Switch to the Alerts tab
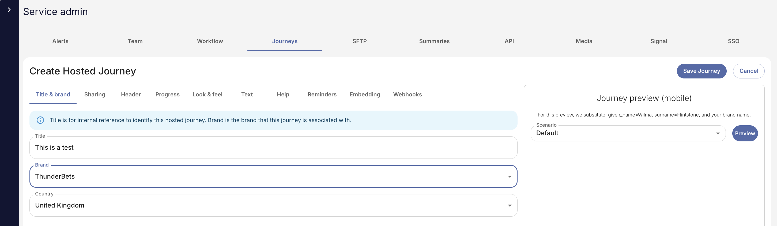The height and width of the screenshot is (226, 777). coord(60,41)
